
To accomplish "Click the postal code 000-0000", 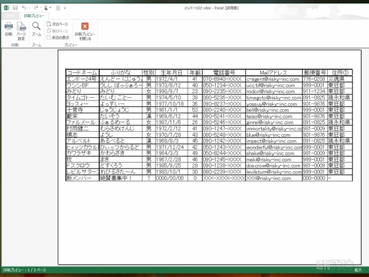I will point(315,178).
